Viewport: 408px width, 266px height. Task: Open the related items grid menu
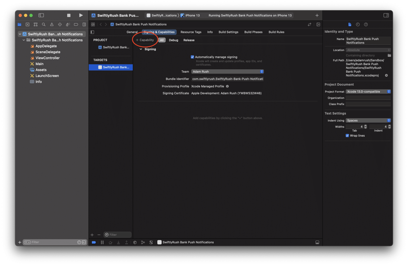coord(93,24)
